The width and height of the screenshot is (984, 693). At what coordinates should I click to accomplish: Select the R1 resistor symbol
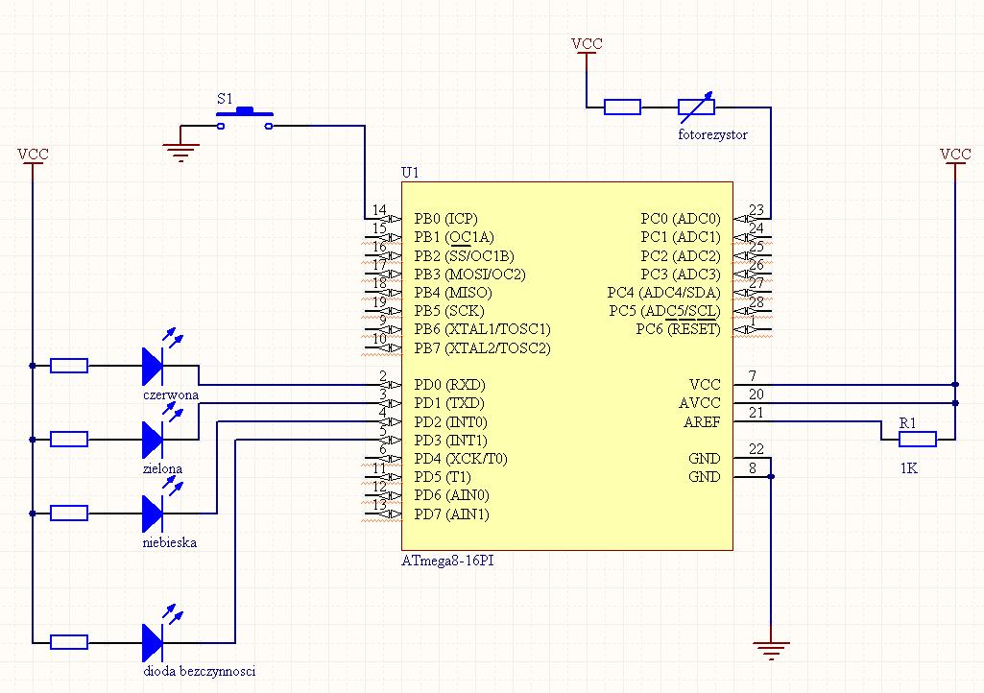point(918,440)
